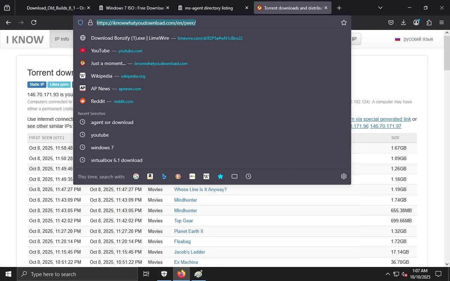This screenshot has height=281, width=450.
Task: Open the Ex Machina torrent link
Action: 186,262
